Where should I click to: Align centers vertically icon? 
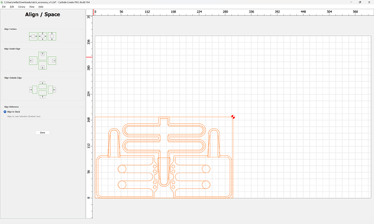point(52,36)
